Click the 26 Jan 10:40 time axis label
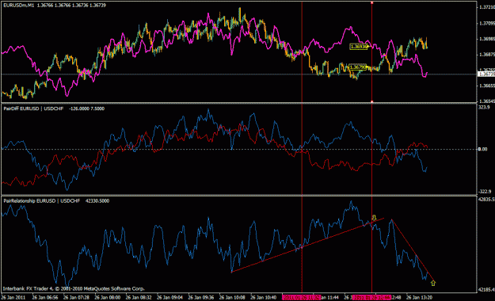 tap(263, 298)
